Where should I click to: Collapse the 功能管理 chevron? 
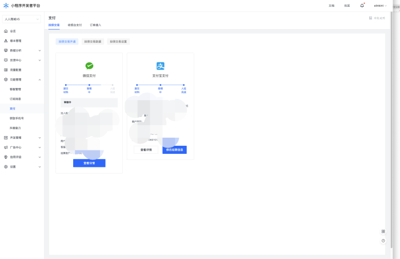(x=39, y=79)
